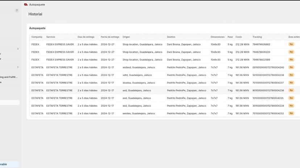
Task: Select the highlighted Estafeta row ending 004236
Action: click(164, 90)
